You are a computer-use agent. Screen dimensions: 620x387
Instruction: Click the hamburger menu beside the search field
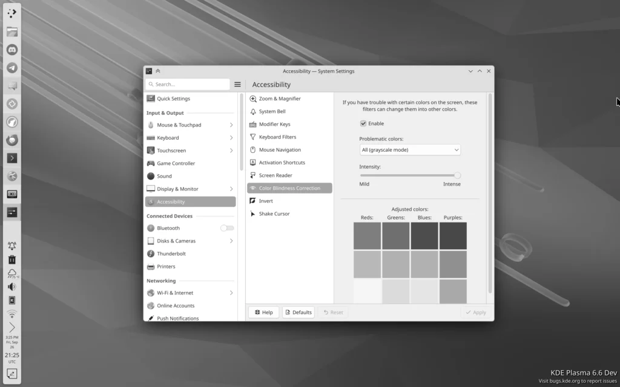pos(237,84)
